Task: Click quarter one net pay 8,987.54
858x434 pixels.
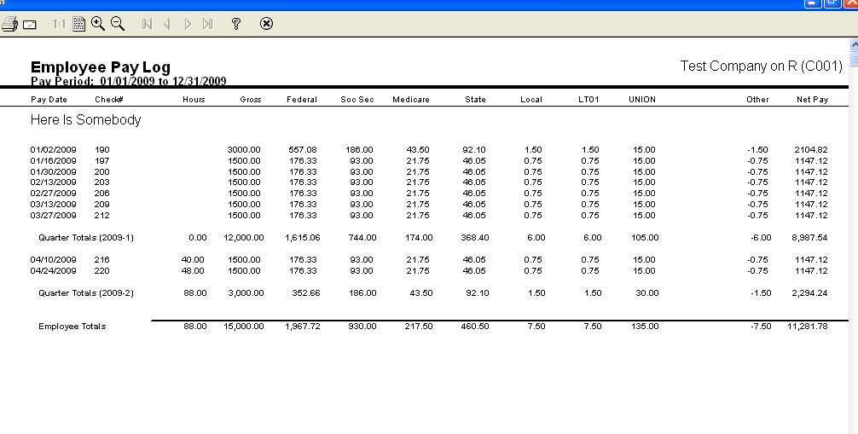Action: [809, 238]
